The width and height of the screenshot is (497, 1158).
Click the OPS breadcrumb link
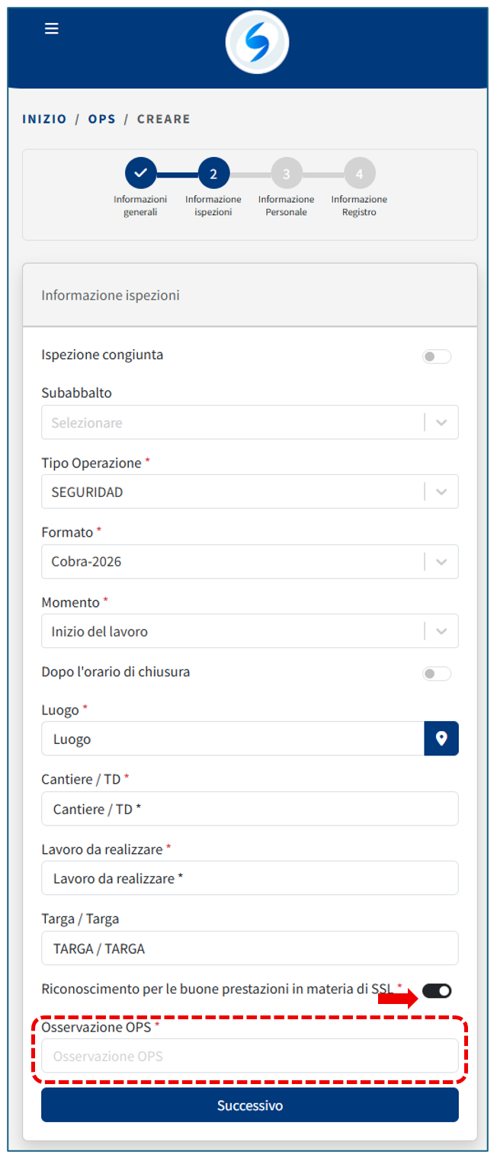tap(101, 119)
